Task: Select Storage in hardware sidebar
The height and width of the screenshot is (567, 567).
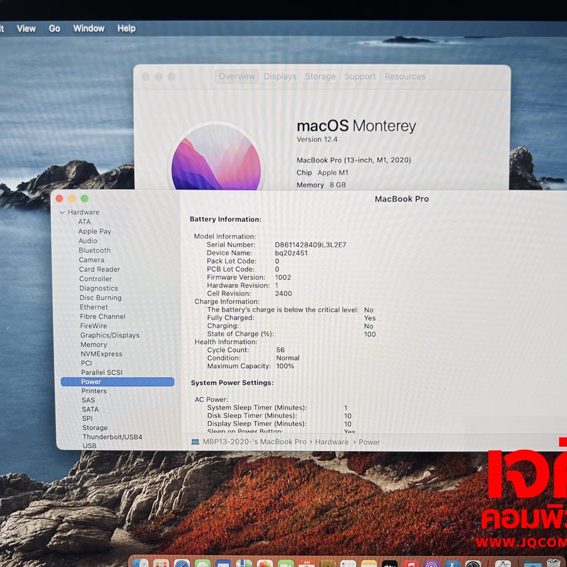Action: [x=94, y=428]
